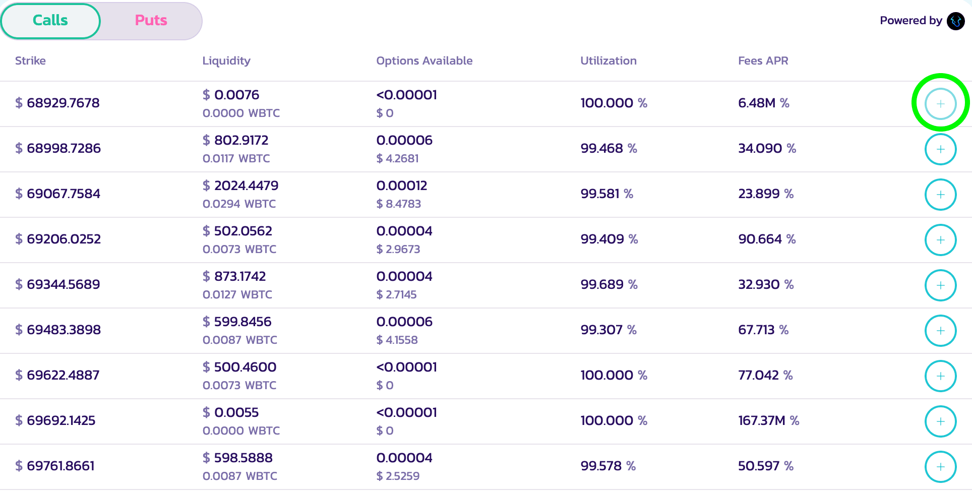This screenshot has width=972, height=491.
Task: Click plus icon for strike 68998.7286
Action: [940, 149]
